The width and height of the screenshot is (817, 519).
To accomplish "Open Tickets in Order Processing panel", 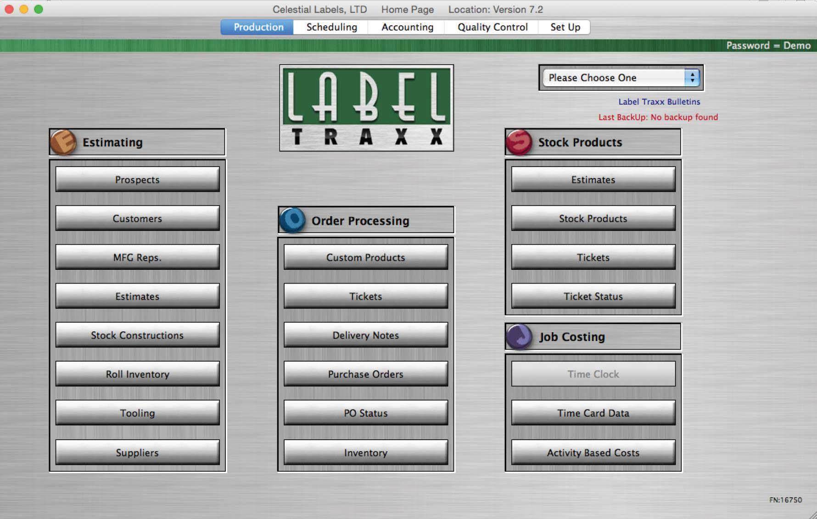I will point(365,296).
